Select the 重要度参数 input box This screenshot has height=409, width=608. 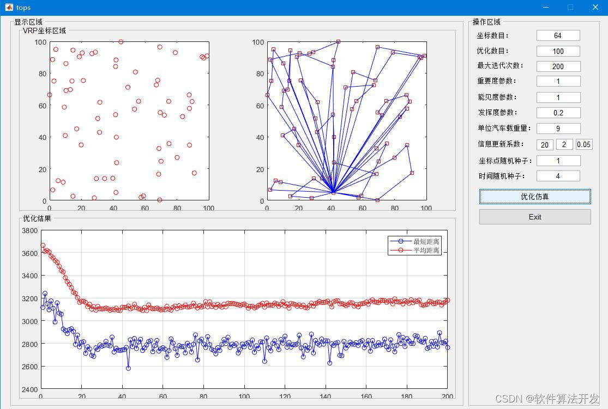point(558,81)
